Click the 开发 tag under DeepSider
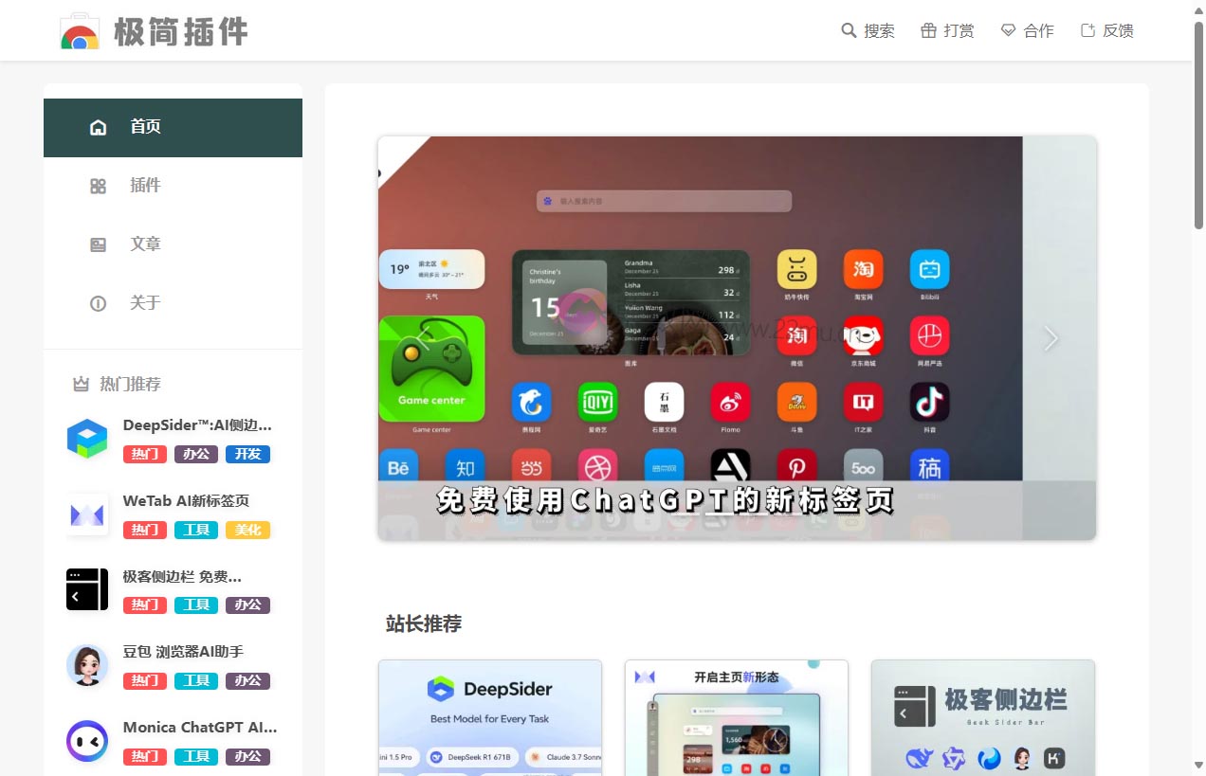This screenshot has height=776, width=1206. click(247, 454)
